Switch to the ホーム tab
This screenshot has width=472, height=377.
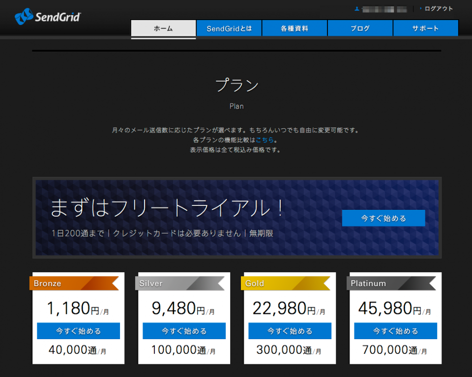(163, 29)
